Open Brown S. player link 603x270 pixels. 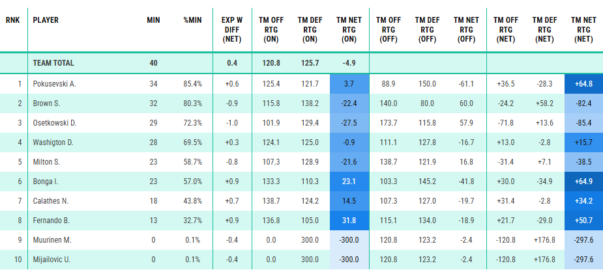47,103
